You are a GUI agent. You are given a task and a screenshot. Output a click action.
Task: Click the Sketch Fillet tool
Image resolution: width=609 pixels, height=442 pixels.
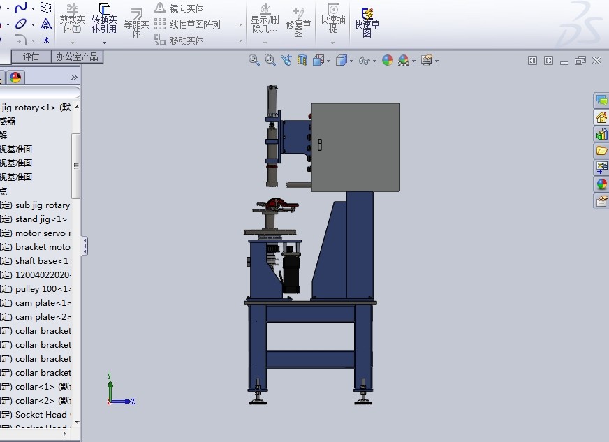point(20,40)
